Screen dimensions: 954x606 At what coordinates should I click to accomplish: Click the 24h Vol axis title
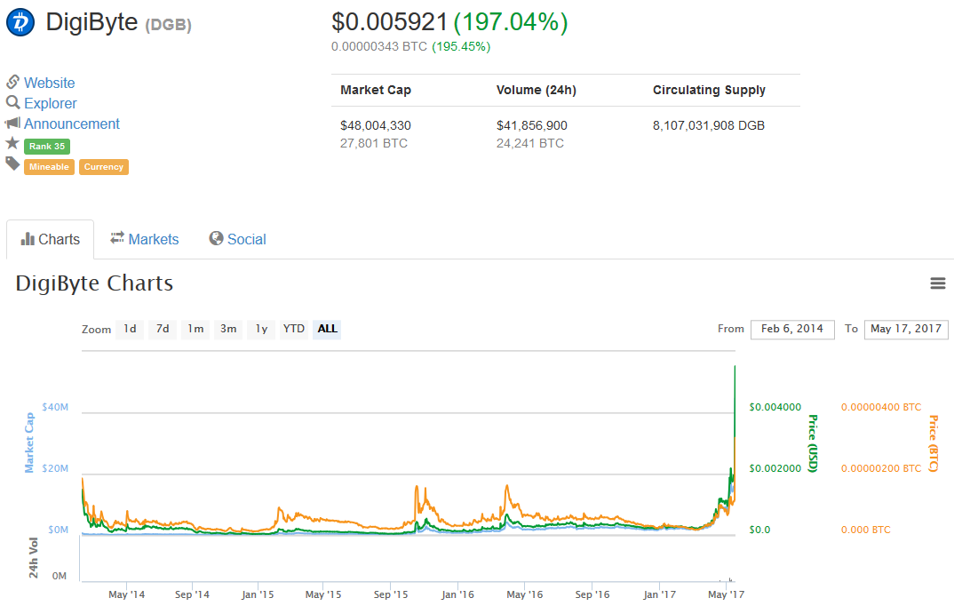(33, 557)
